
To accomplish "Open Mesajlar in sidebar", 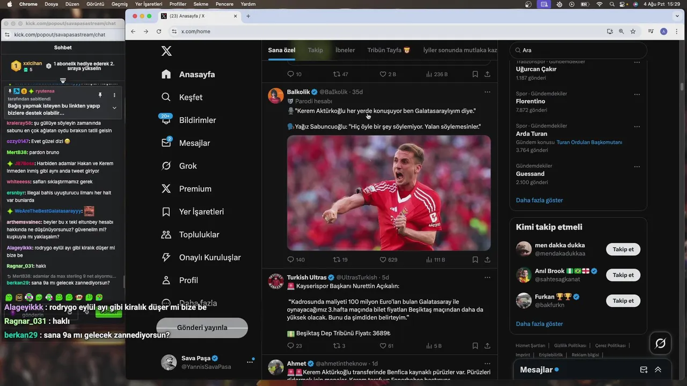I will pyautogui.click(x=186, y=143).
